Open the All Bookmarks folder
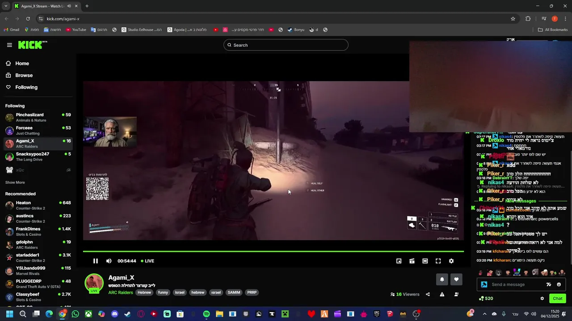The width and height of the screenshot is (572, 321). pyautogui.click(x=553, y=30)
